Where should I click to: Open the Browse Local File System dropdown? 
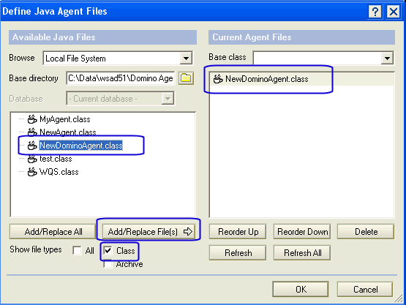(x=186, y=58)
